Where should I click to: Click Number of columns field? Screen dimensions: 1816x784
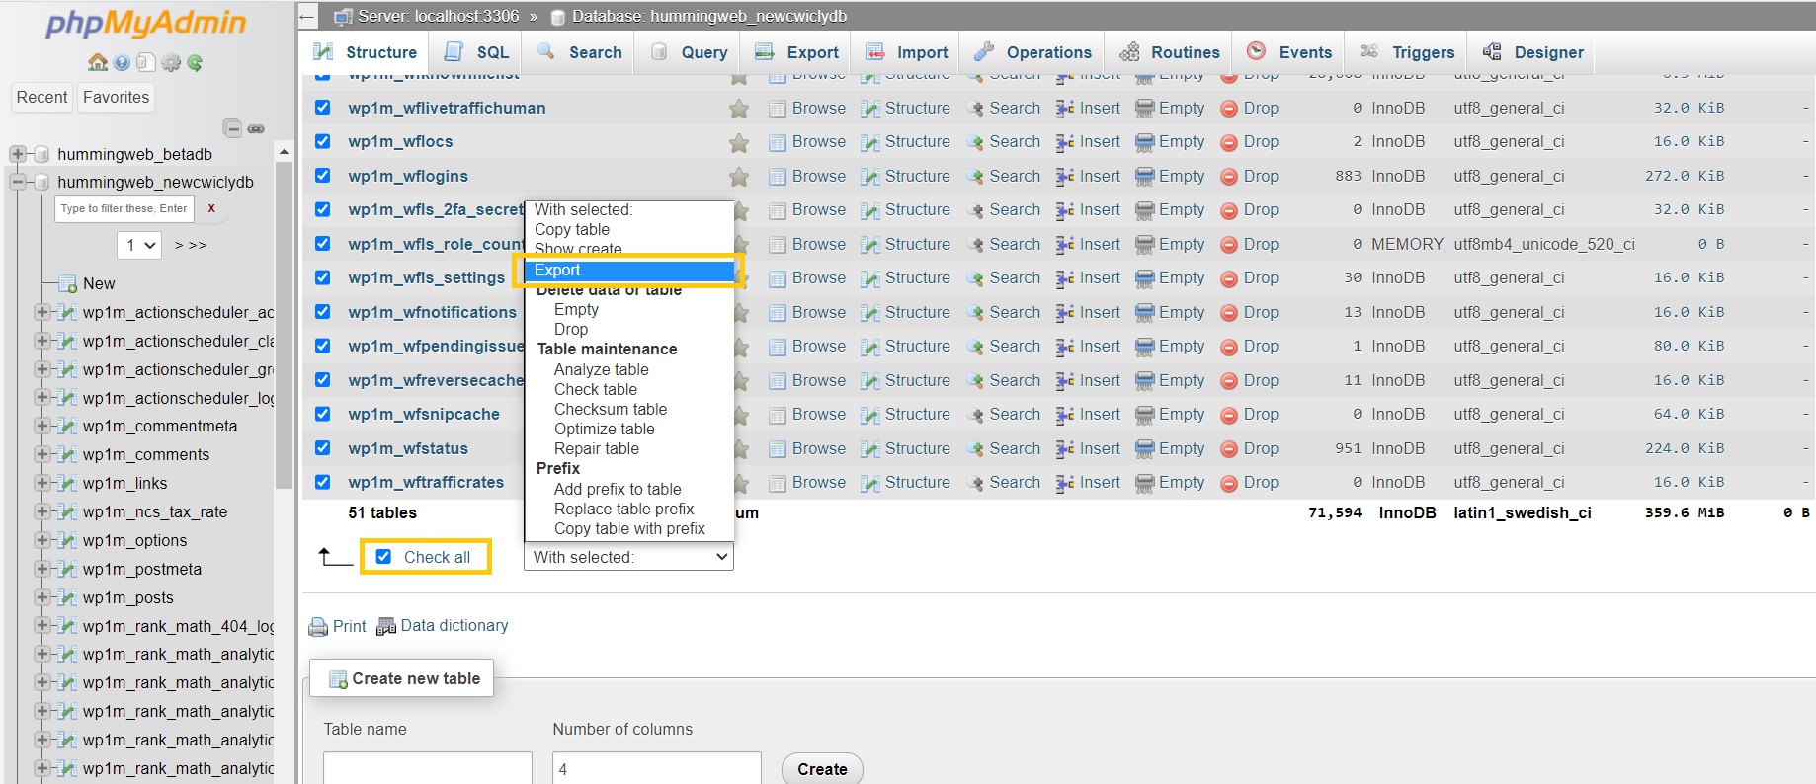[x=657, y=768]
